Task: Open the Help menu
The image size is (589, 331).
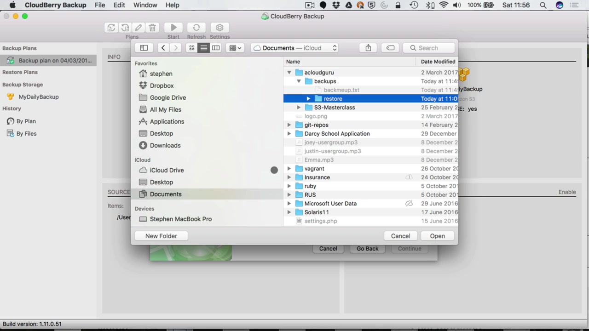Action: pos(173,5)
